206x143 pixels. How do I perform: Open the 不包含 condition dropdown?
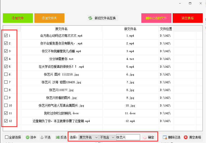(107, 137)
